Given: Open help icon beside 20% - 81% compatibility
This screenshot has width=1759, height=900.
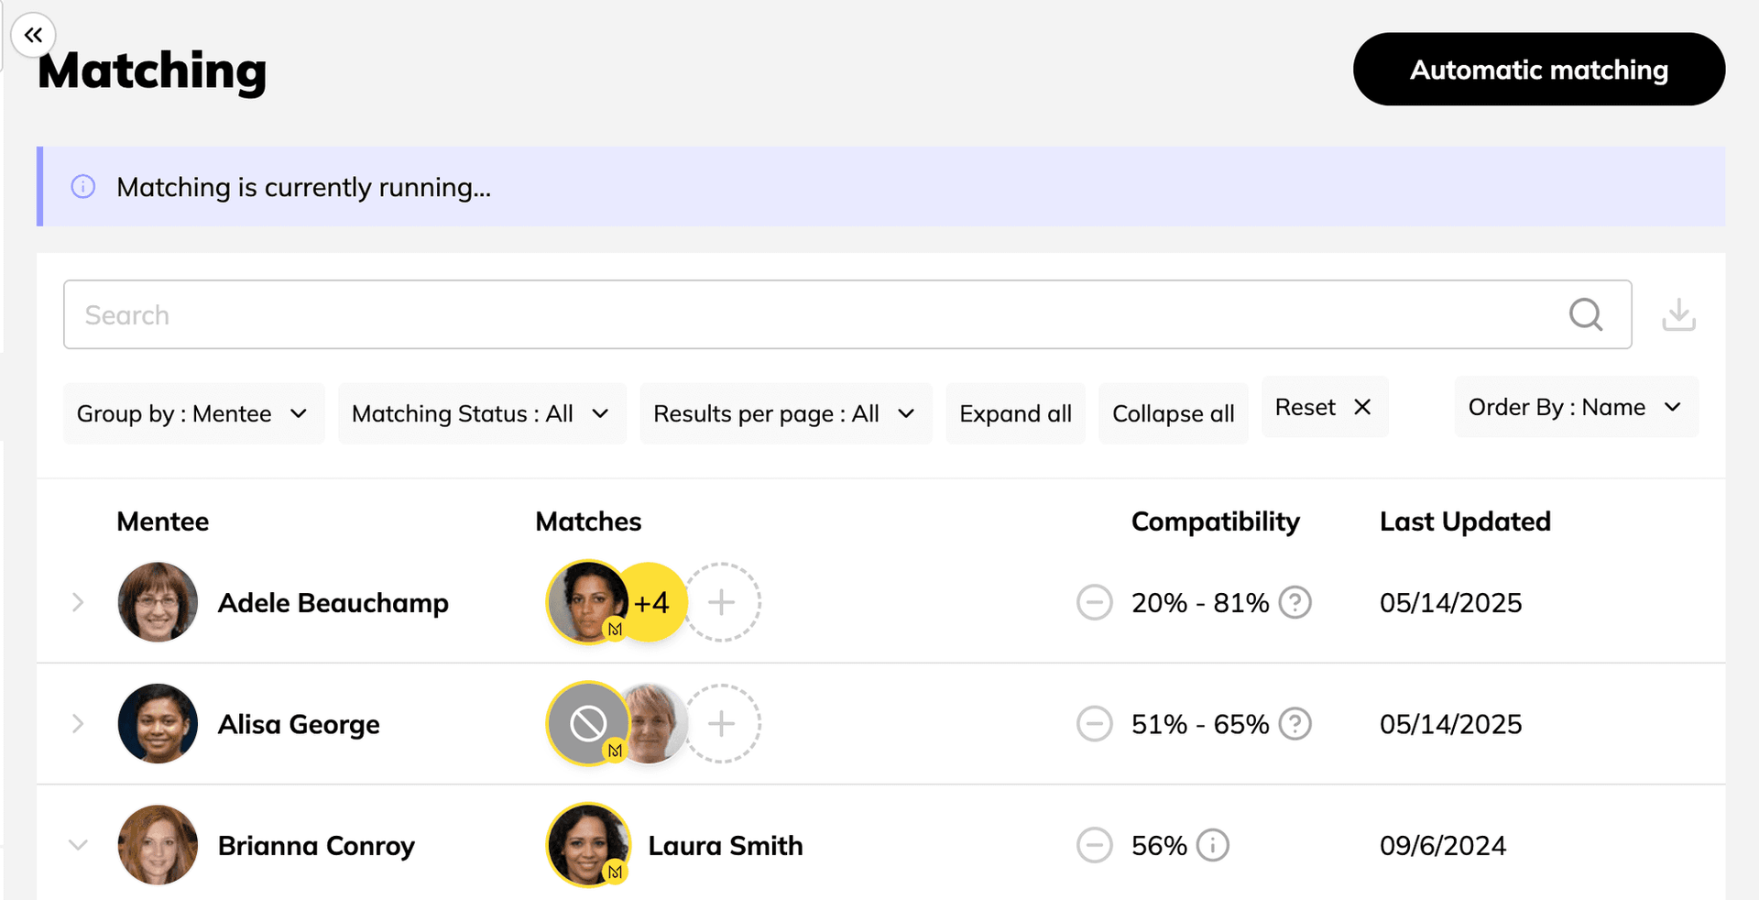Looking at the screenshot, I should (x=1295, y=603).
